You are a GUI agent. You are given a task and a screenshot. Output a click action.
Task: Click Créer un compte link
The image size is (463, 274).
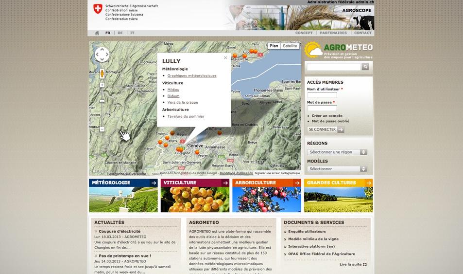tap(327, 116)
